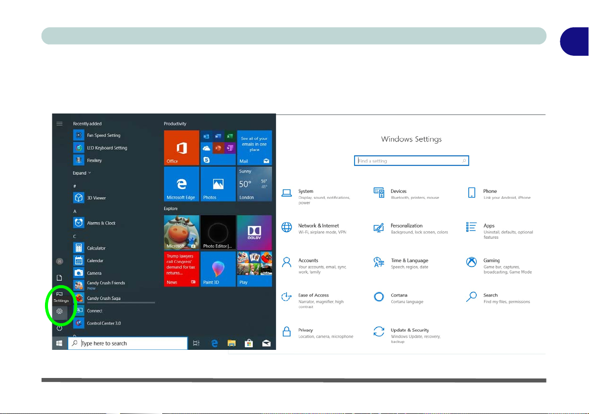Click the A letter group header
The width and height of the screenshot is (589, 414).
tap(75, 211)
